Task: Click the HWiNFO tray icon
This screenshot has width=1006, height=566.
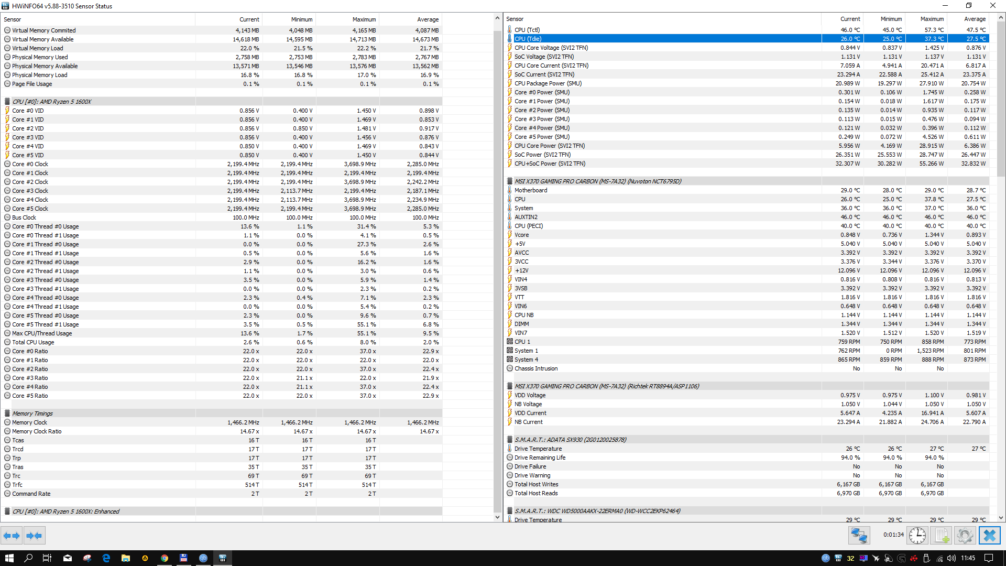Action: pyautogui.click(x=838, y=558)
